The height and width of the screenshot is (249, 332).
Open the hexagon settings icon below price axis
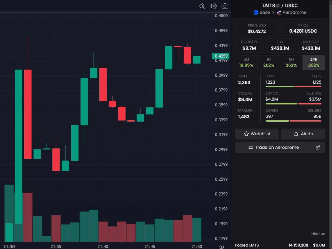coord(222,247)
